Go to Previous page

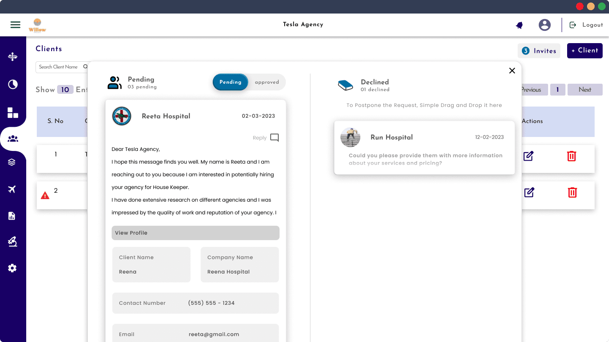point(535,90)
